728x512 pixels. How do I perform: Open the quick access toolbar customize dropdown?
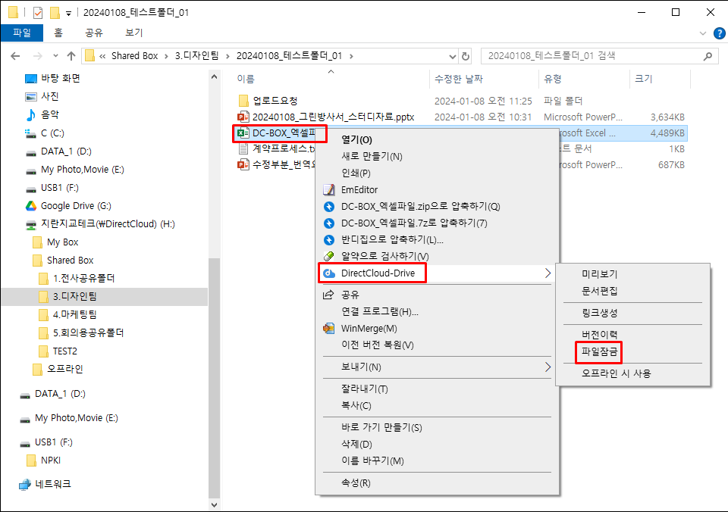pyautogui.click(x=68, y=13)
